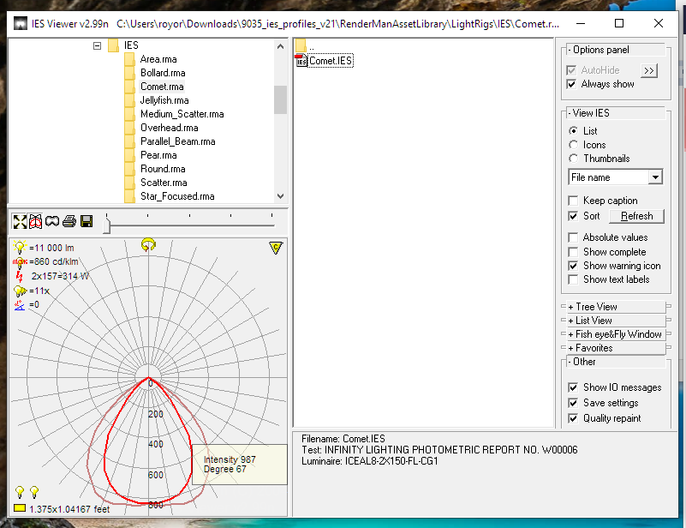Image resolution: width=686 pixels, height=528 pixels.
Task: Save diagram using the floppy disk icon
Action: 86,221
